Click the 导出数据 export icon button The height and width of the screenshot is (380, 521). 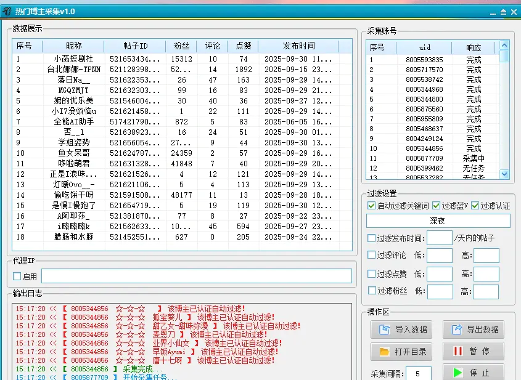point(473,329)
